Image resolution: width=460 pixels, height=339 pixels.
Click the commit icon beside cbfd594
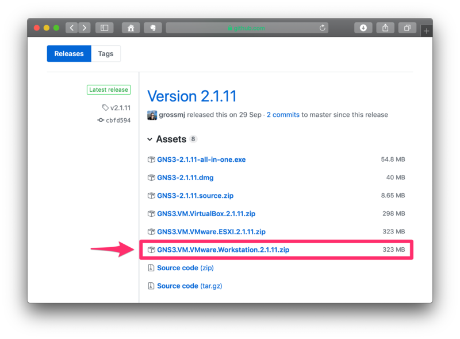click(101, 120)
